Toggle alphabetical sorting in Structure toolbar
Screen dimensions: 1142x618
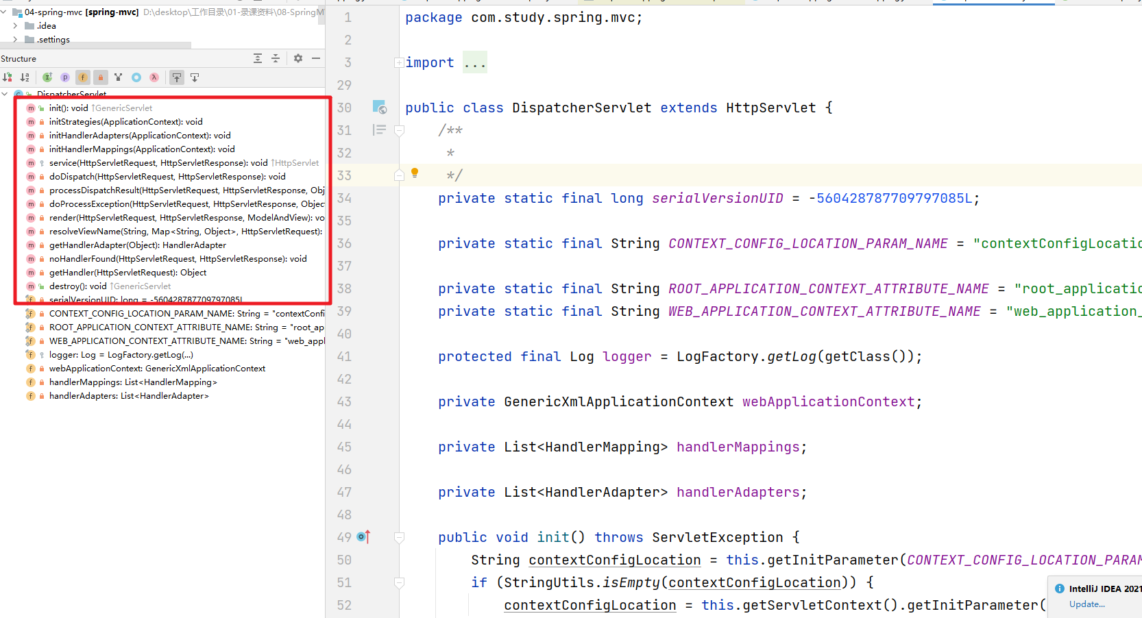25,77
